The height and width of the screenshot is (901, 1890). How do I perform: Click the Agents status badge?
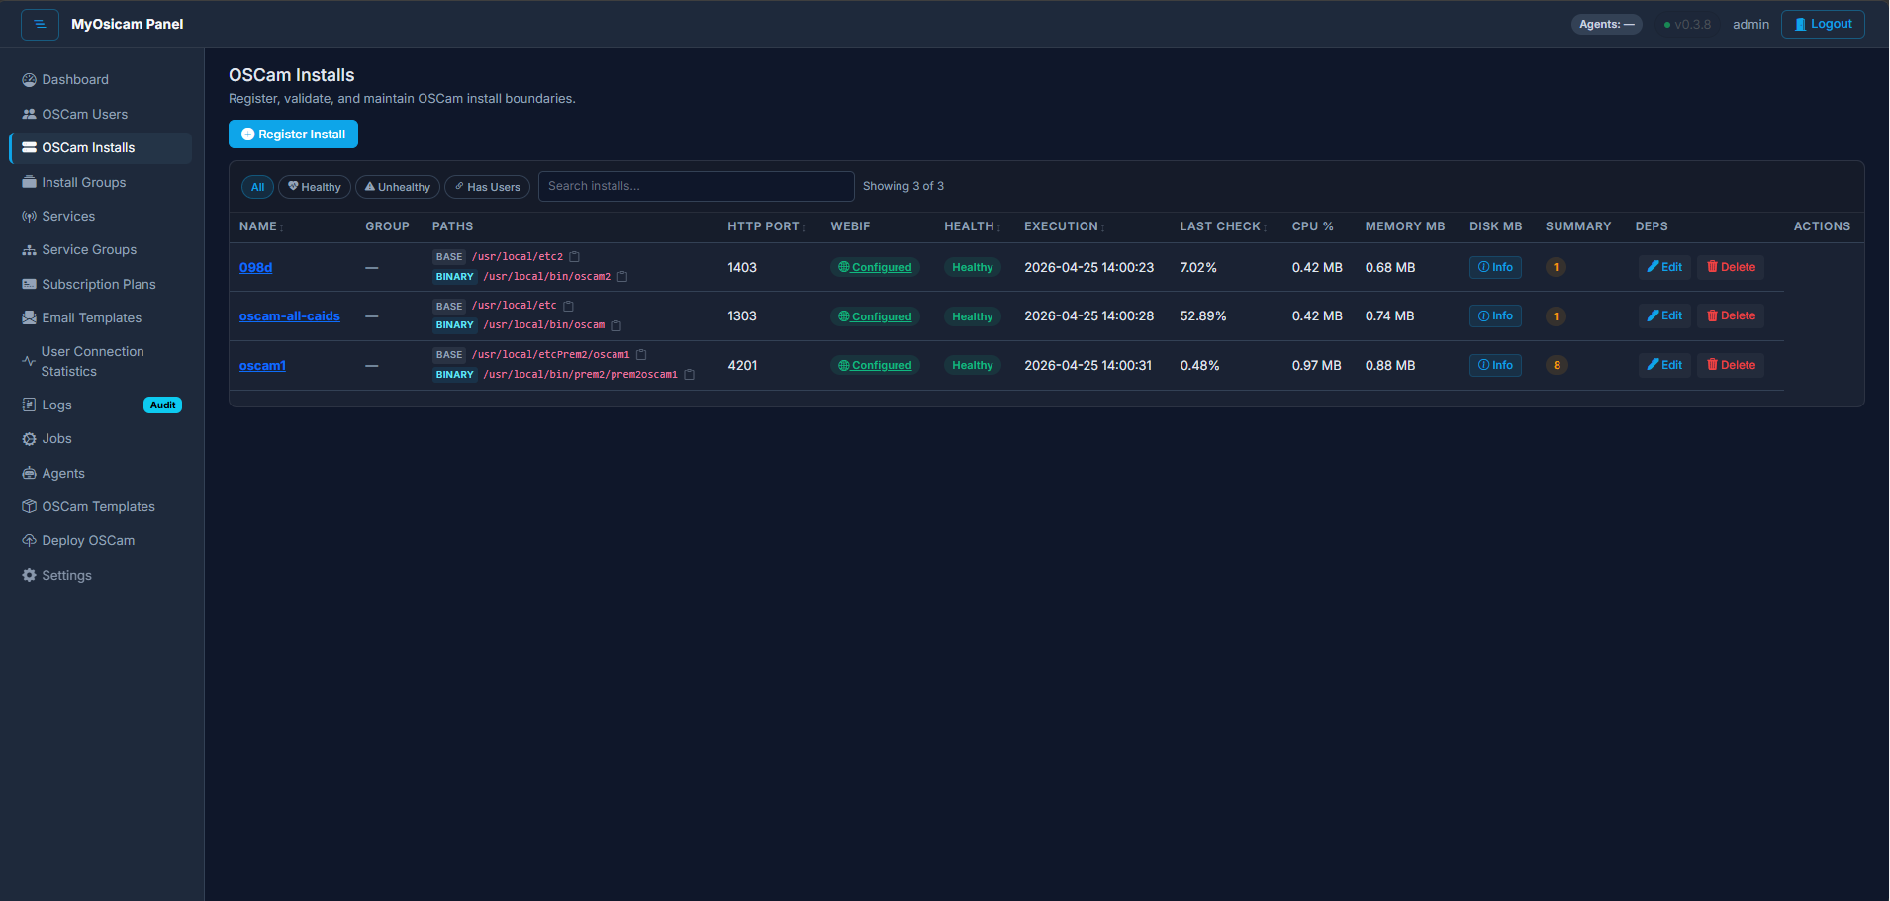pyautogui.click(x=1606, y=25)
